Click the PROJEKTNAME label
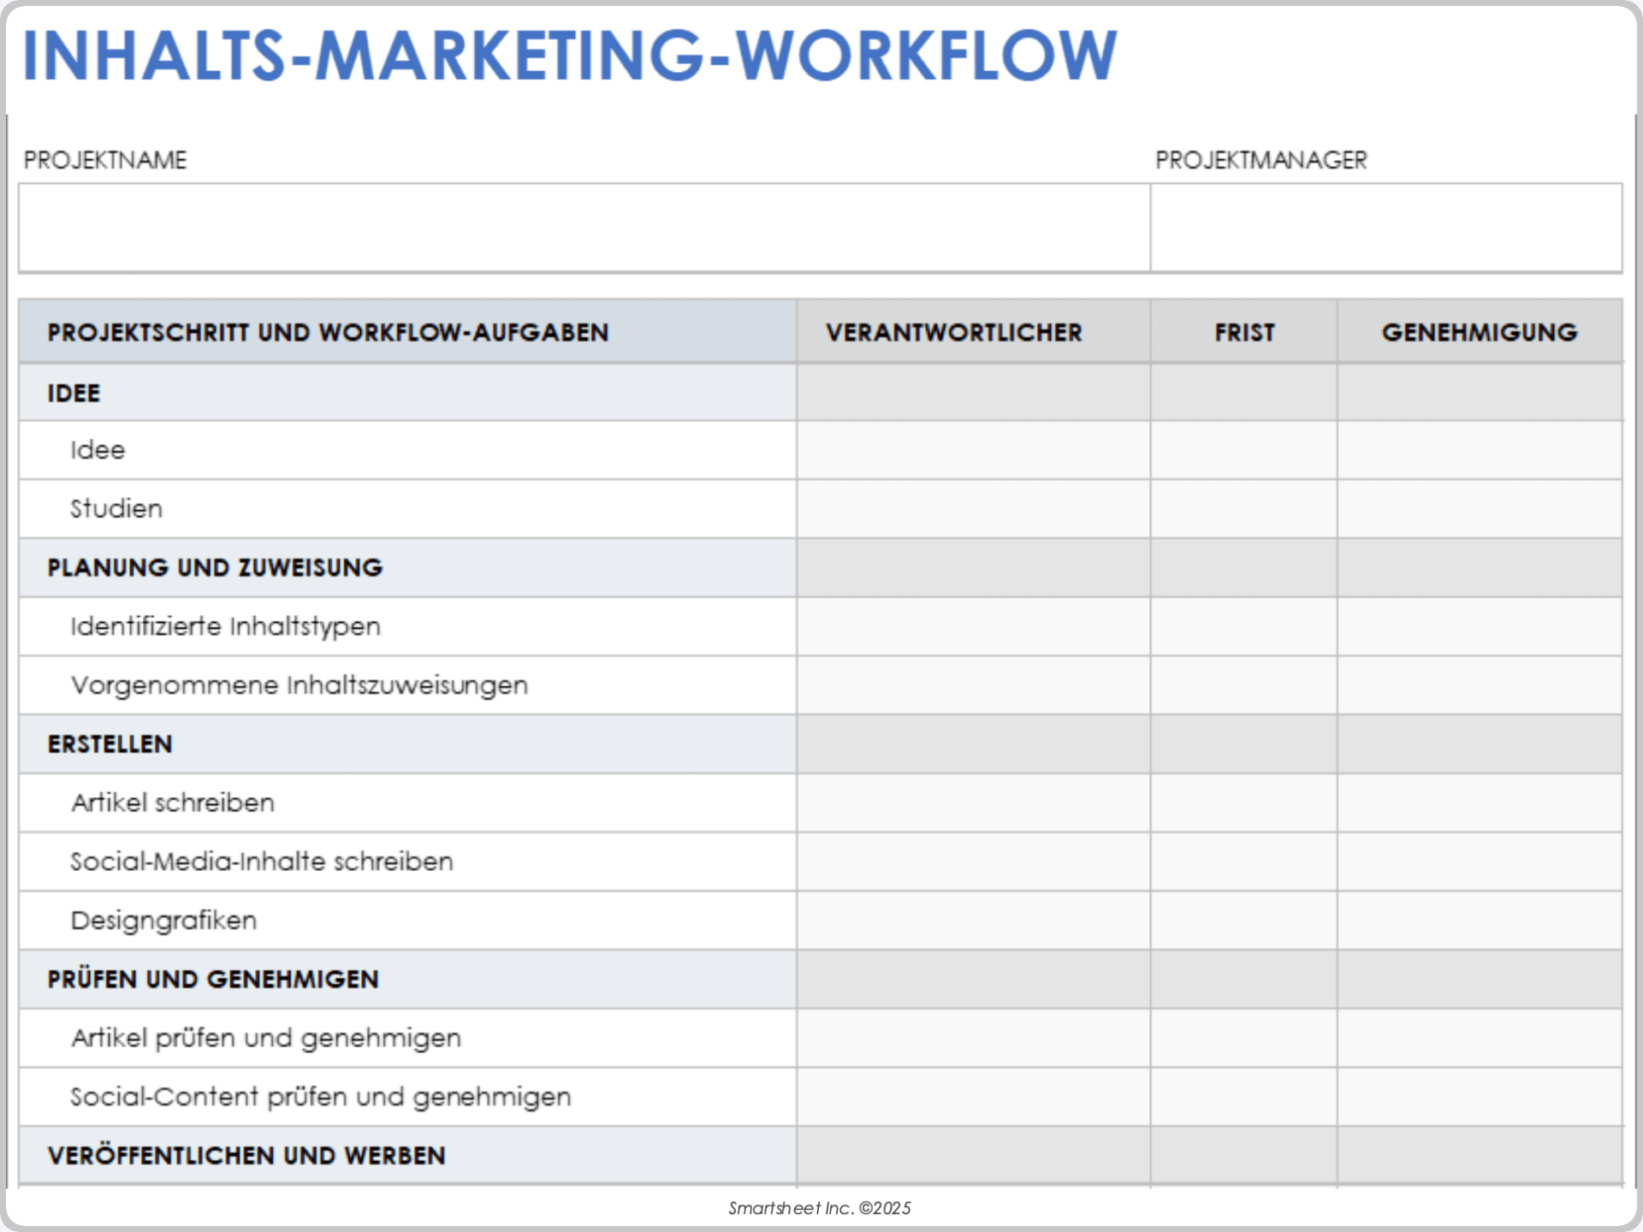Viewport: 1643px width, 1232px height. tap(104, 160)
